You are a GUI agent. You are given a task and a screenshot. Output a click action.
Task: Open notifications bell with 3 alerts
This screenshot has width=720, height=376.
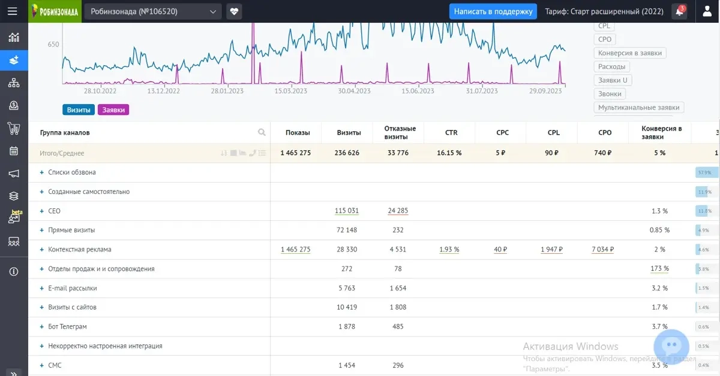679,11
